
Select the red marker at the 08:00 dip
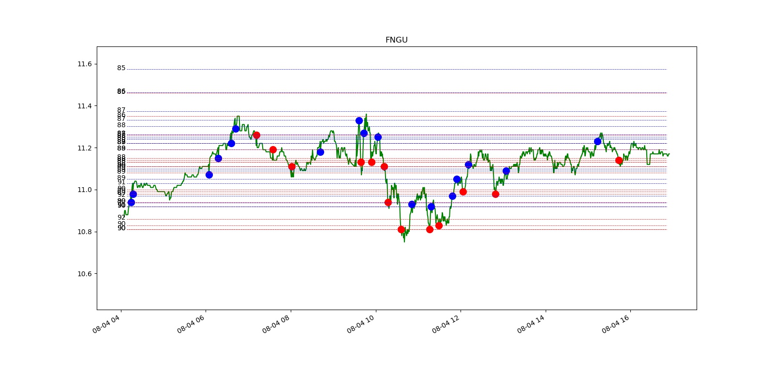pyautogui.click(x=292, y=166)
